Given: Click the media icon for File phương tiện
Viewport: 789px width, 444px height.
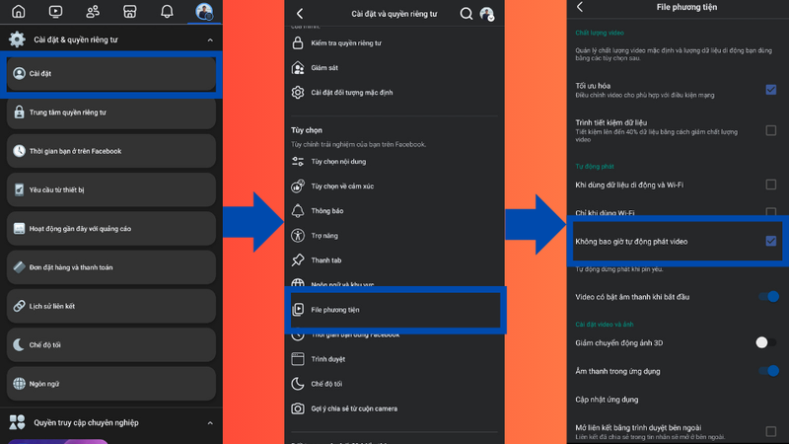Looking at the screenshot, I should tap(298, 309).
